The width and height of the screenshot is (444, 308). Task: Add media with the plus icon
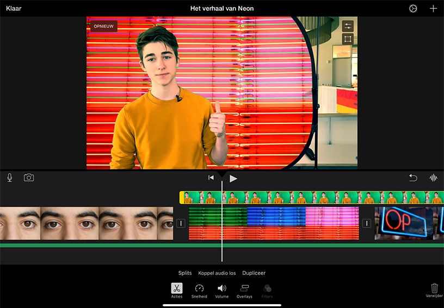[x=433, y=9]
